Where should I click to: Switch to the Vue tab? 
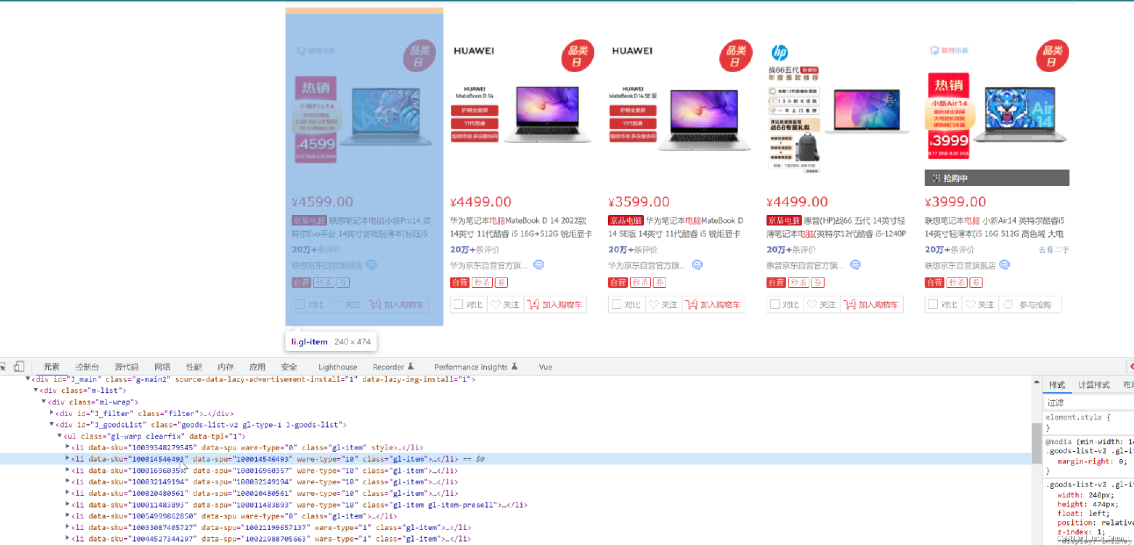545,367
